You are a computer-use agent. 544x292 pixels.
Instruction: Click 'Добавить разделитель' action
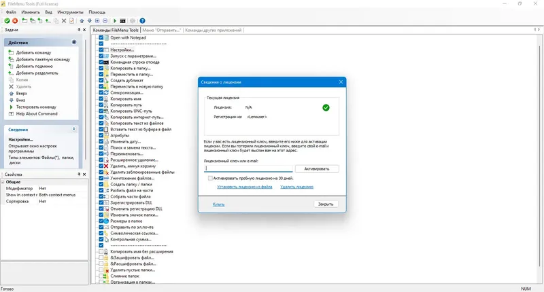point(37,73)
